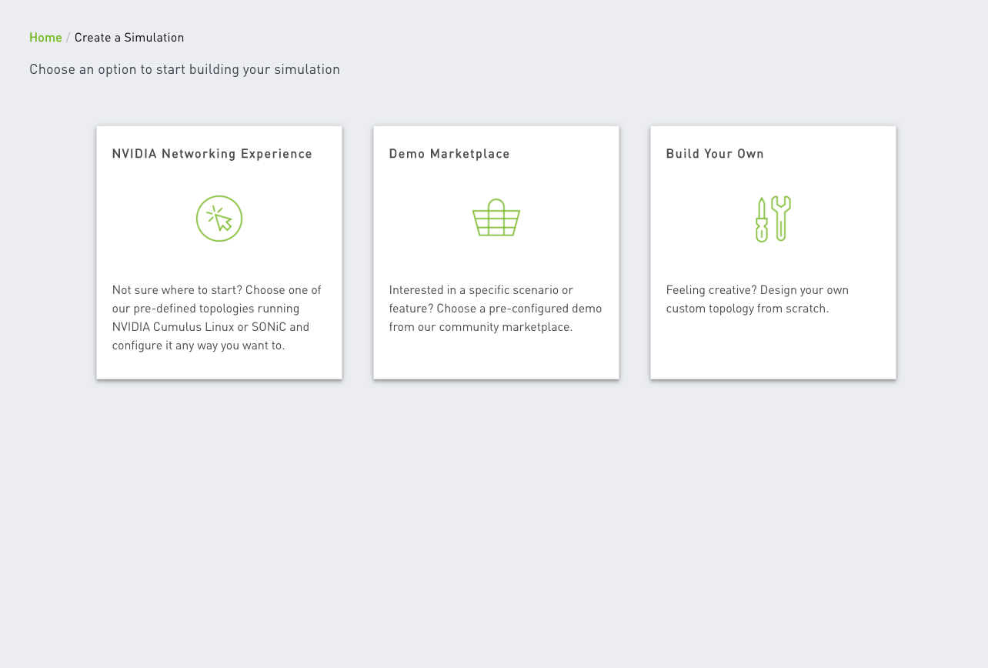The image size is (988, 668).
Task: Select the NVIDIA Networking Experience card title
Action: 212,154
